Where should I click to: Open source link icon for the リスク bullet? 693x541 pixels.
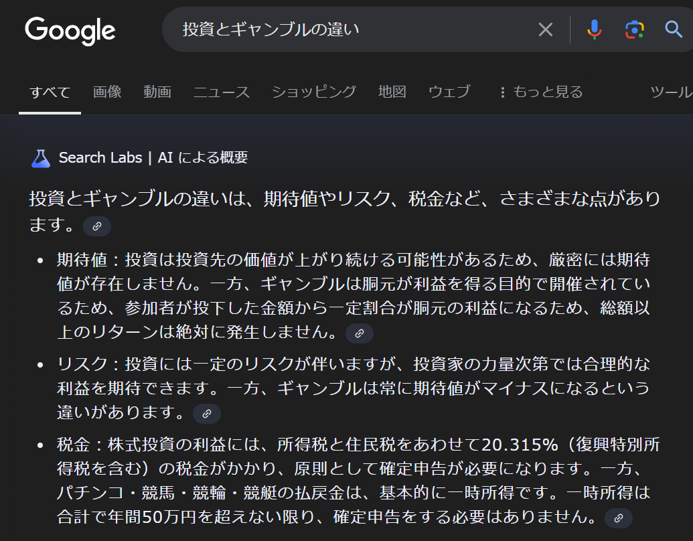tap(207, 413)
